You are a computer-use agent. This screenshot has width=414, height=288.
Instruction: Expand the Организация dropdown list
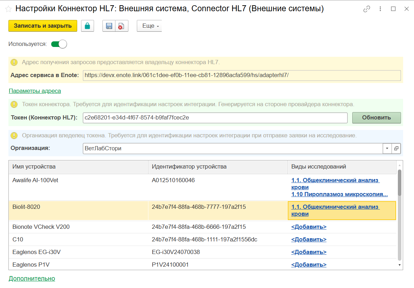point(387,148)
